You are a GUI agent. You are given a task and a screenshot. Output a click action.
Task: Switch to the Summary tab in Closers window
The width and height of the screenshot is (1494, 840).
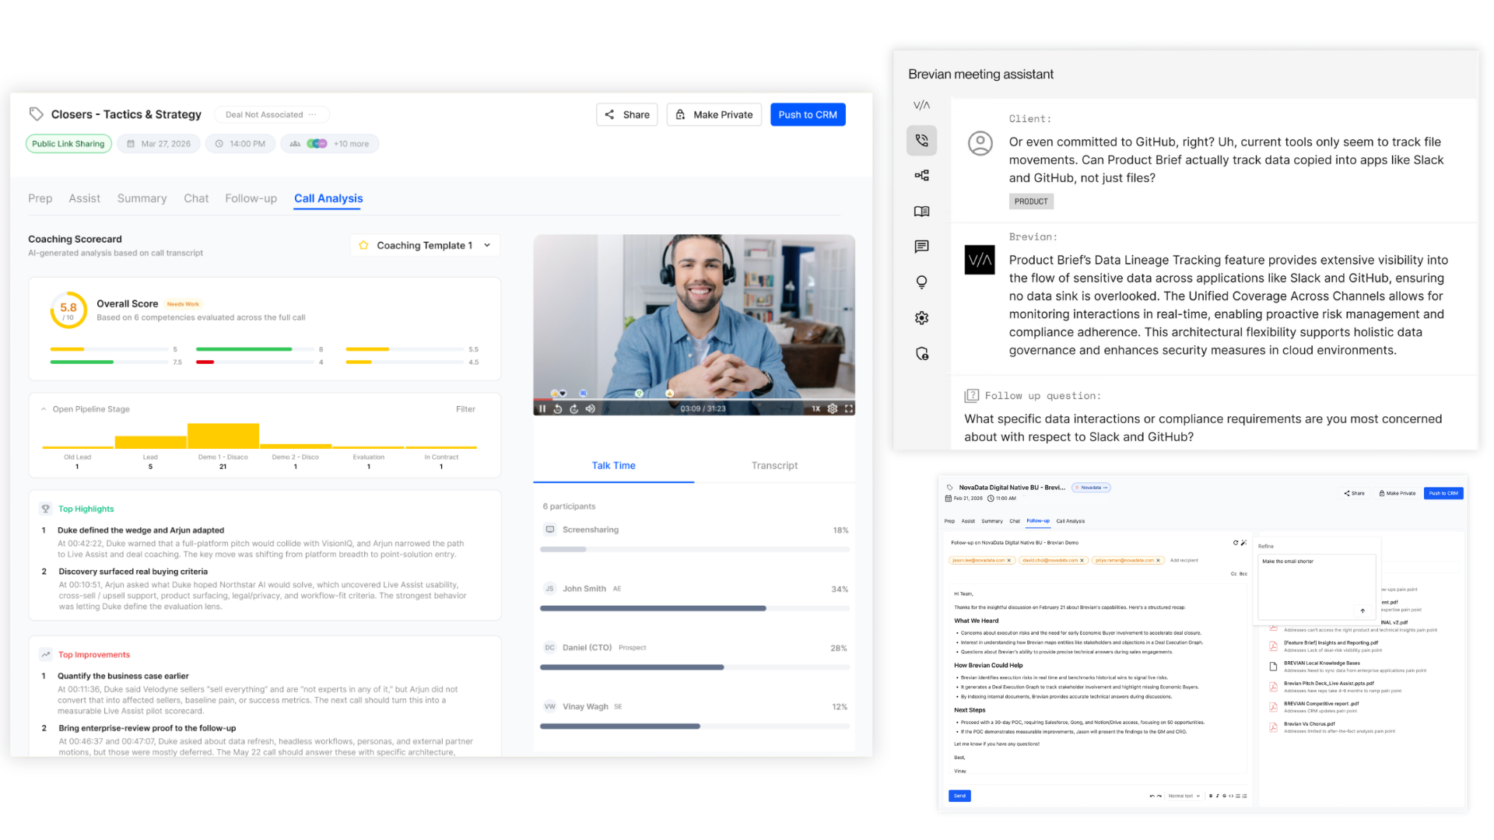(x=142, y=198)
